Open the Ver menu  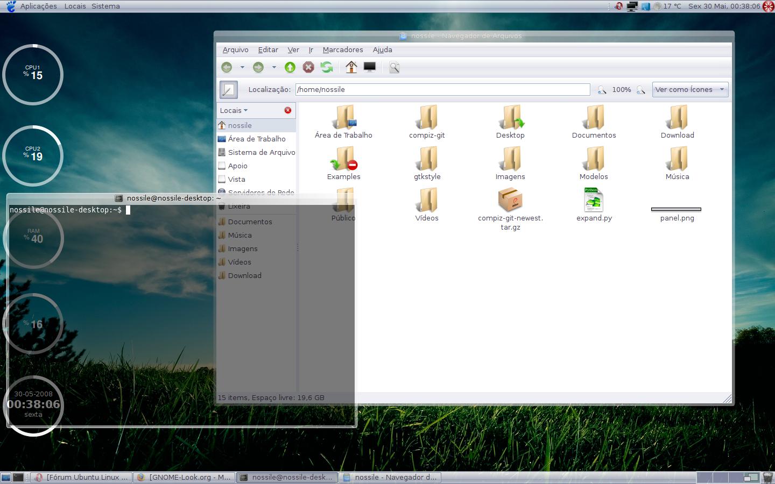click(x=293, y=49)
